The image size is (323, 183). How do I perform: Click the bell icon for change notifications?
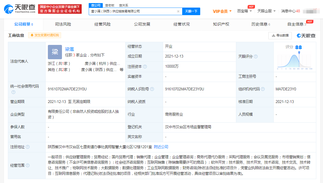coord(32,35)
